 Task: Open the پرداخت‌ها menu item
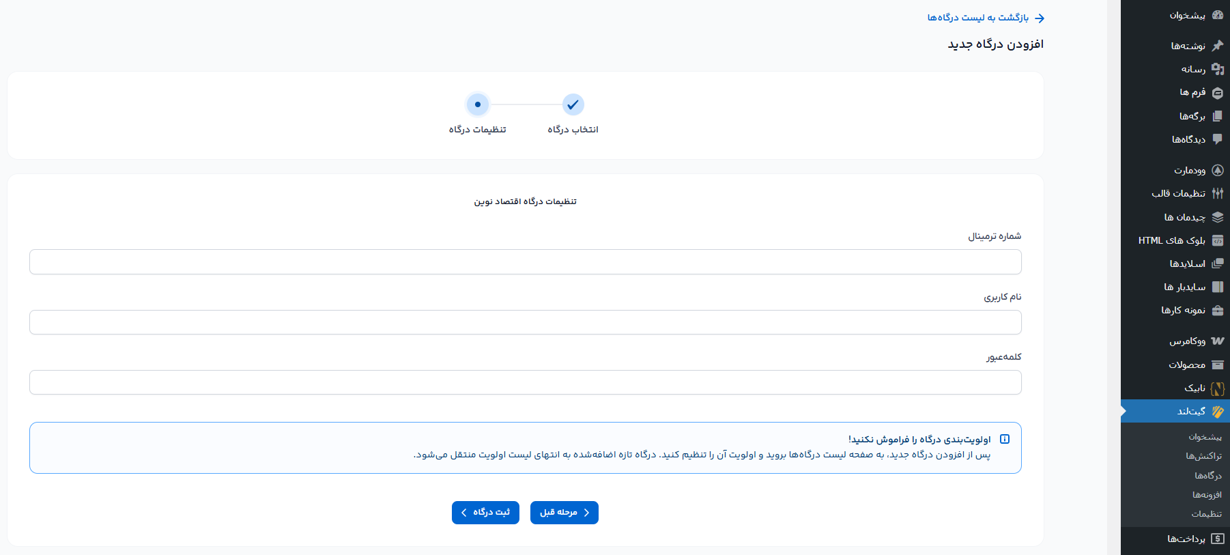click(1175, 539)
